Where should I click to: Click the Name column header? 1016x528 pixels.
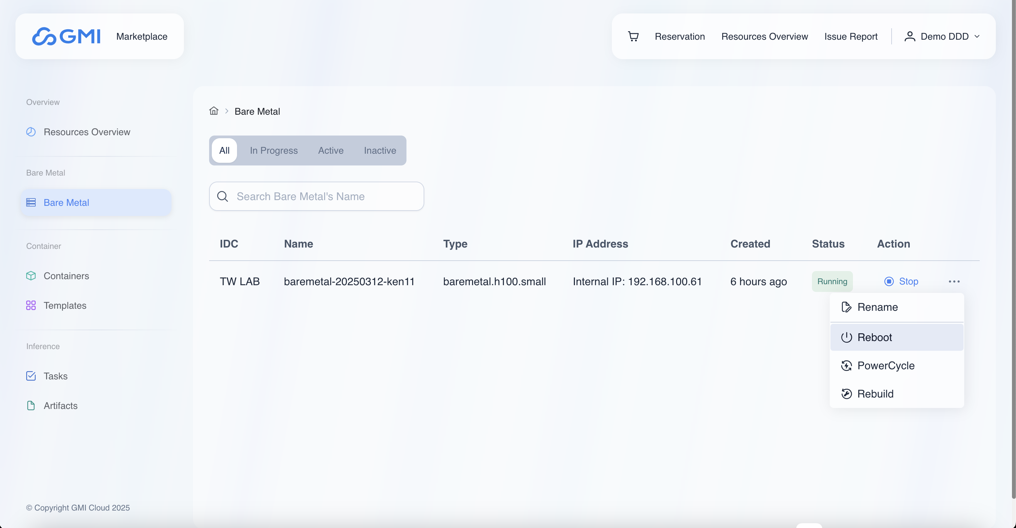298,244
